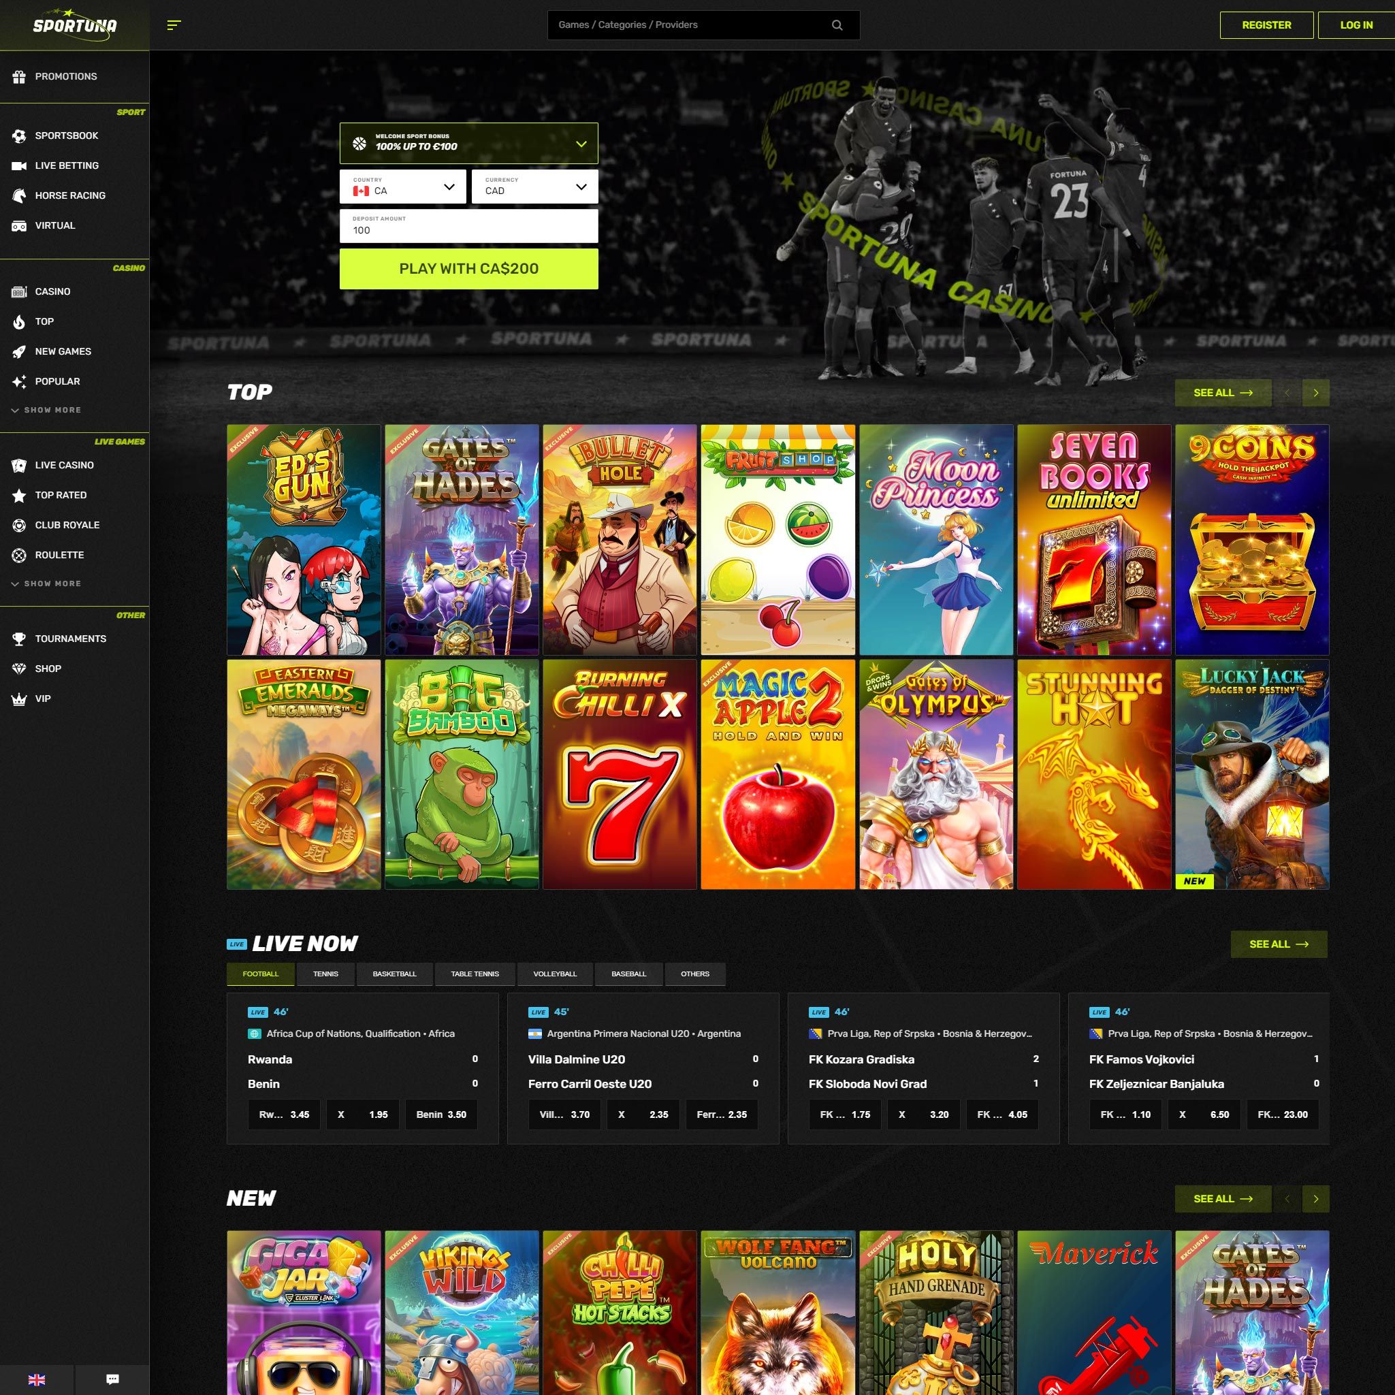Open Lucky Jack game thumbnail
Screen dimensions: 1395x1395
(x=1252, y=774)
